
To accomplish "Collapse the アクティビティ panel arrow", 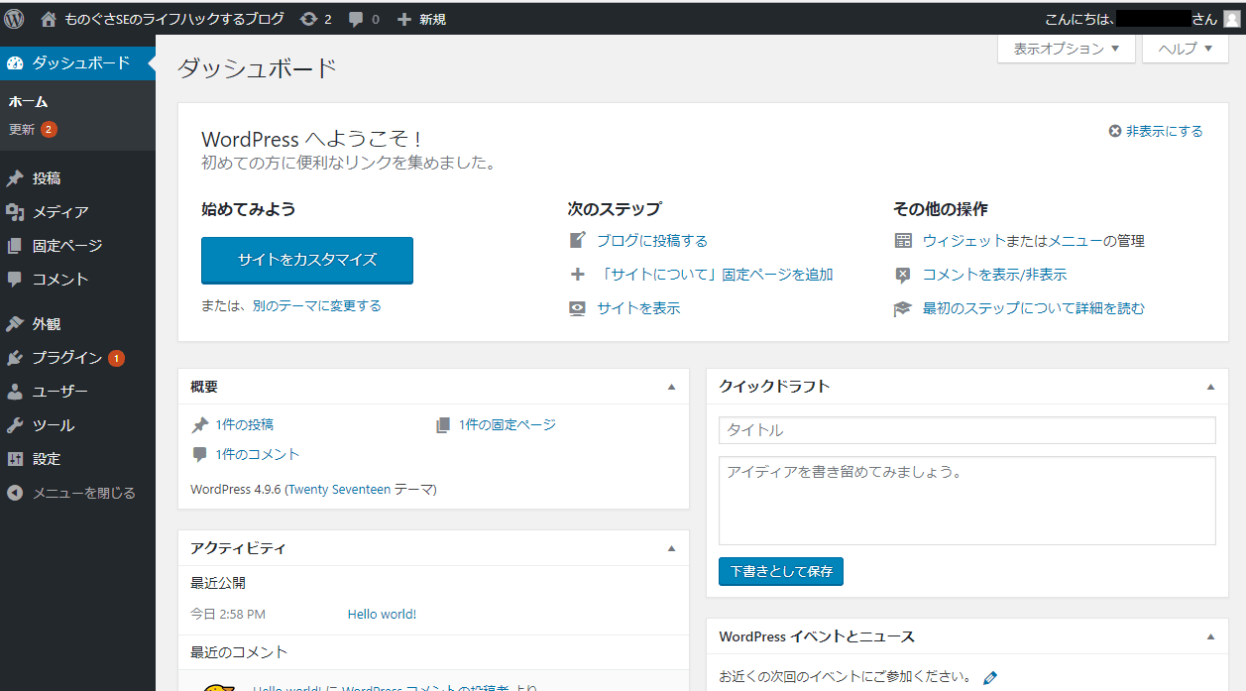I will 671,548.
